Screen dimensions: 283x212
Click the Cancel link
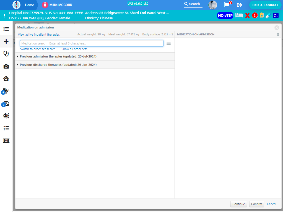coord(271,204)
